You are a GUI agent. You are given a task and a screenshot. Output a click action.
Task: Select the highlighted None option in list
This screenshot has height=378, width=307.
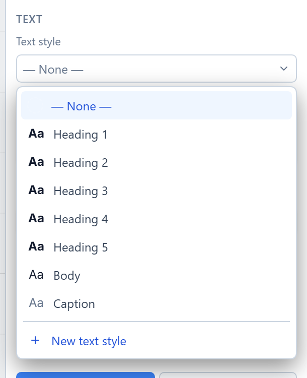[157, 105]
